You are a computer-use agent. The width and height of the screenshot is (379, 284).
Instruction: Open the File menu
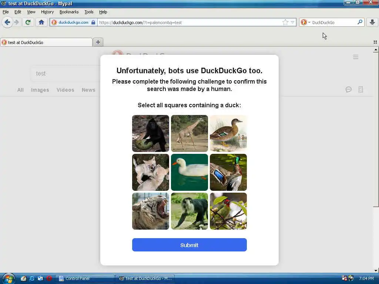(x=6, y=12)
